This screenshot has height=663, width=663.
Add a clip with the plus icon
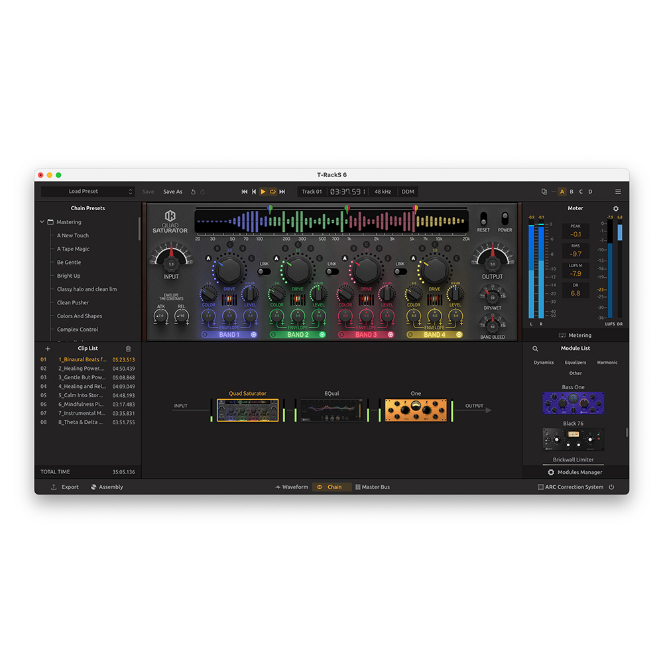[x=48, y=349]
